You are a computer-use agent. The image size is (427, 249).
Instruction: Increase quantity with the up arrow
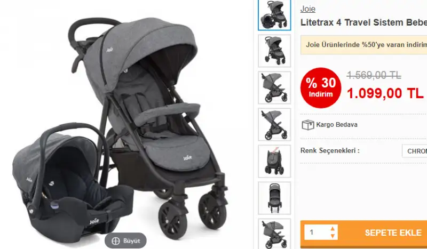tap(333, 229)
